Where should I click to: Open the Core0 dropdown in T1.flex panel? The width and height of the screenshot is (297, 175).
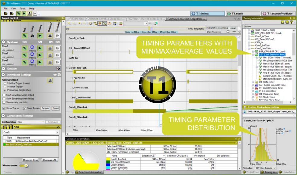[x=57, y=132]
